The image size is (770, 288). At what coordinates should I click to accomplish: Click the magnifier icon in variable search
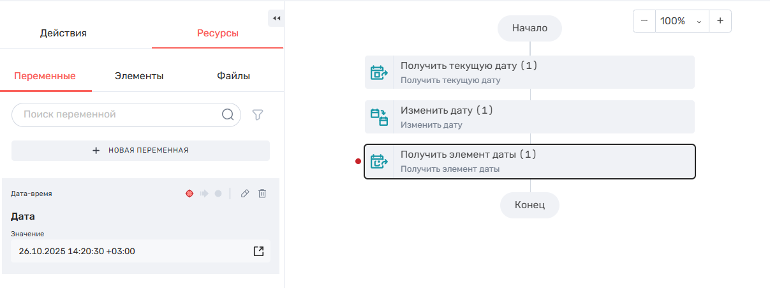click(x=228, y=115)
